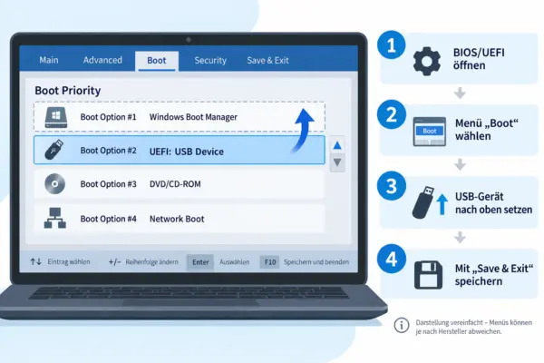544x363 pixels.
Task: Click Auswählen label in footer
Action: [x=234, y=262]
